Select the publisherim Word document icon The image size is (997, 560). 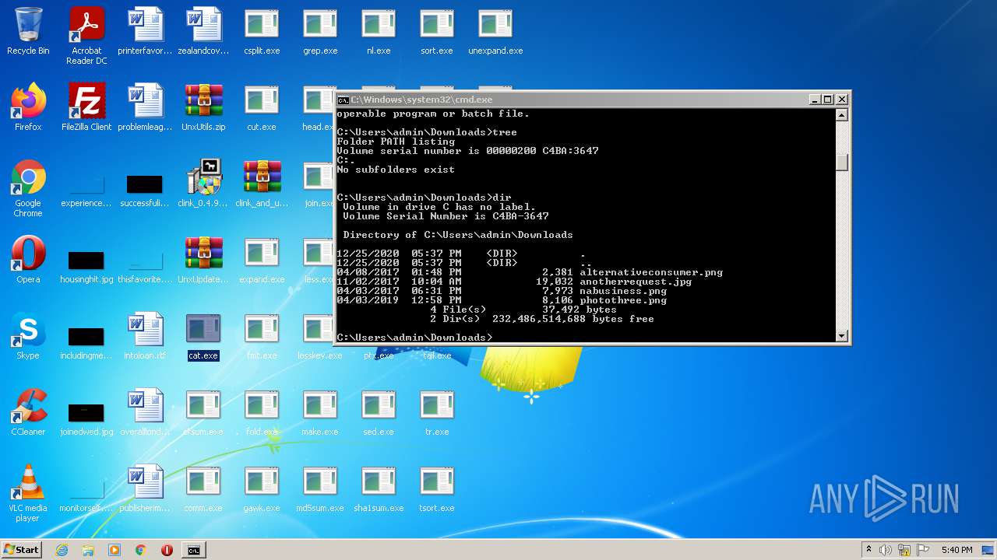(145, 488)
